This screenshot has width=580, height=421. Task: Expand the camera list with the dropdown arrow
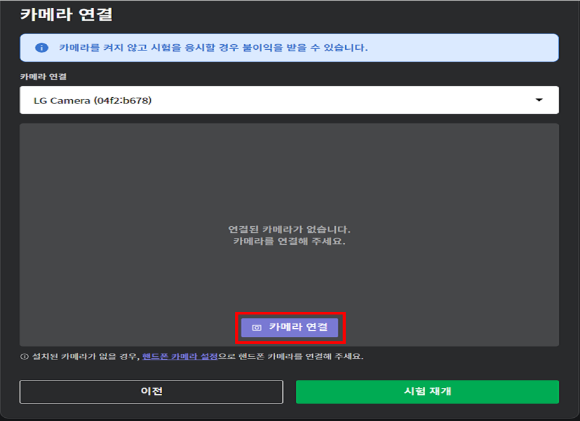coord(539,100)
